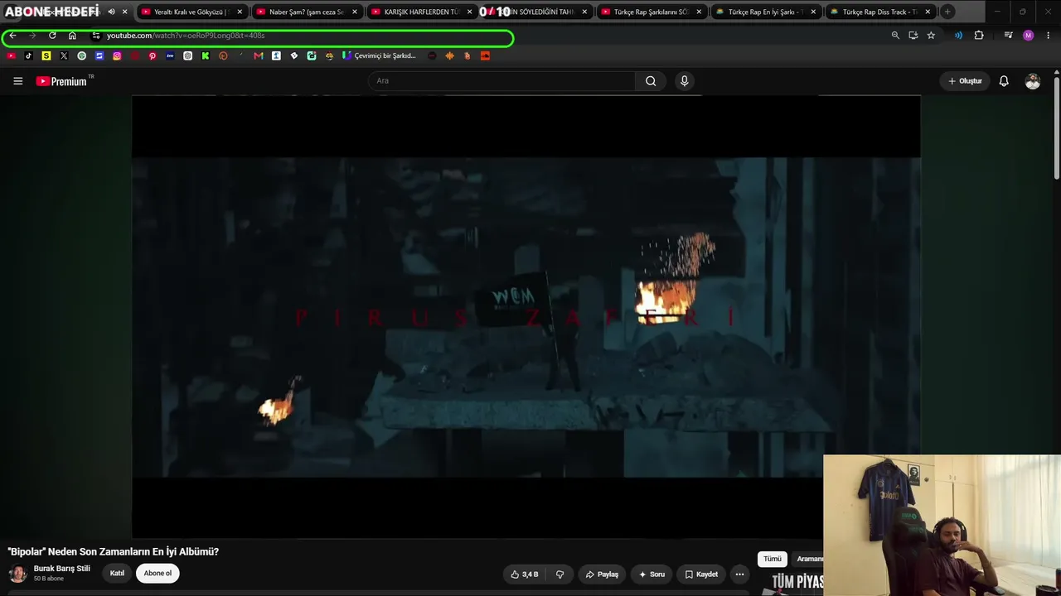Open the zoom magnifier in address bar

point(895,36)
